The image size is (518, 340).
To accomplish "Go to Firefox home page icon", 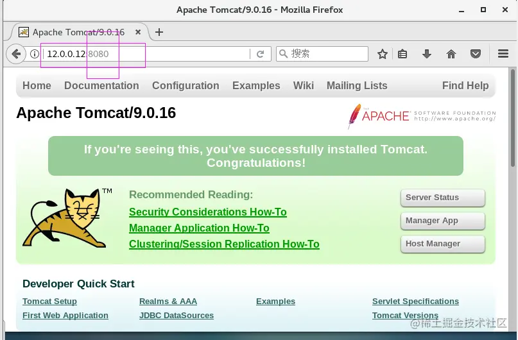I will (x=451, y=54).
